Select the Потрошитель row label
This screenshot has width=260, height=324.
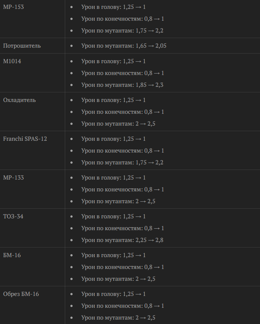(22, 46)
